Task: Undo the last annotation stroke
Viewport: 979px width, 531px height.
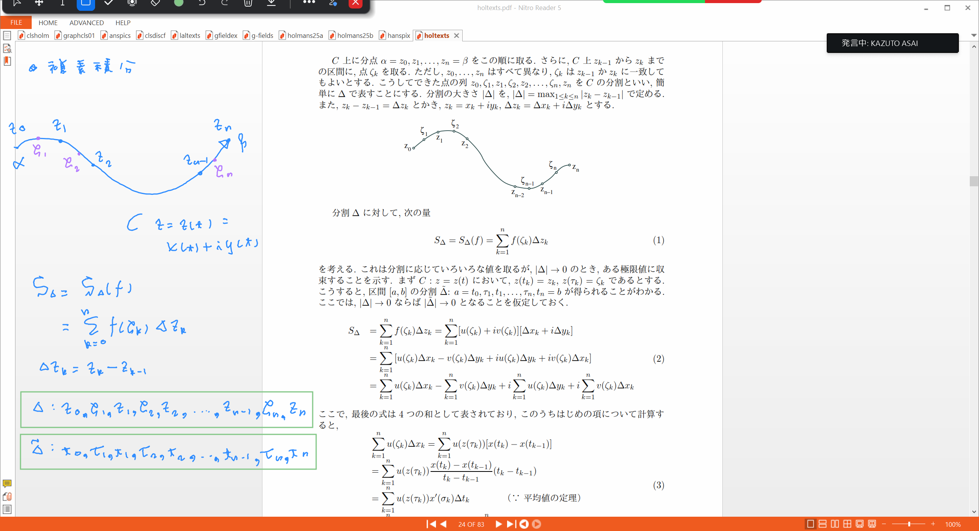Action: point(201,3)
